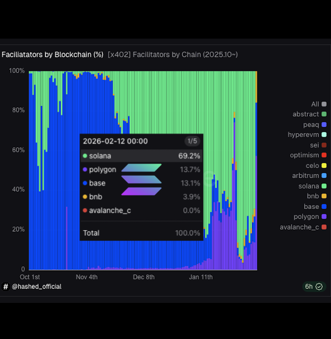Click the Solana logo in the tooltip
Viewport: 331px width, 339px height.
(x=141, y=180)
